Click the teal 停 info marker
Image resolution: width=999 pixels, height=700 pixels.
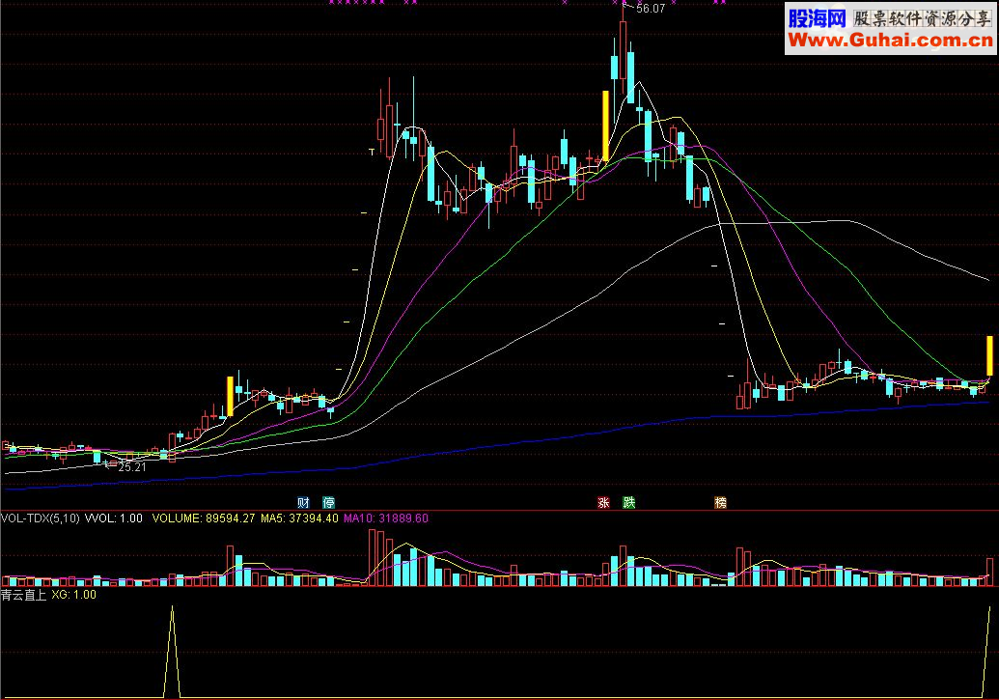point(329,502)
